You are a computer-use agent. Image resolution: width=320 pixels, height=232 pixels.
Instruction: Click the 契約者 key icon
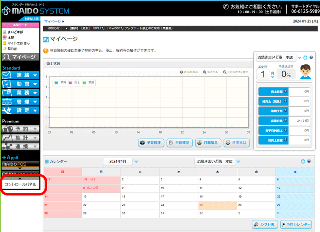coord(5,49)
